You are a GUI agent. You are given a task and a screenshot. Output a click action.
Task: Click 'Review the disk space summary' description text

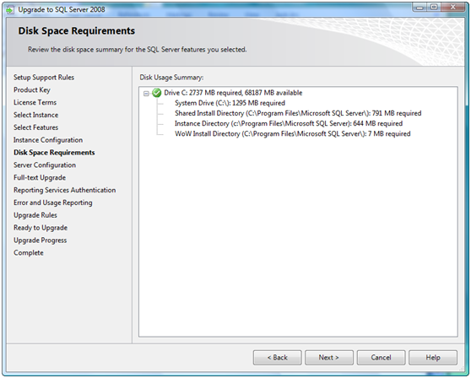138,50
